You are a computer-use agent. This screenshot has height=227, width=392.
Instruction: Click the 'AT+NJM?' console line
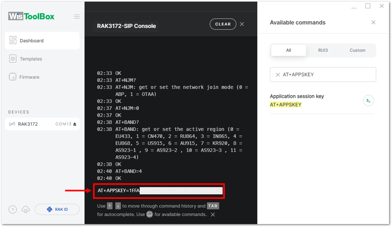[126, 80]
